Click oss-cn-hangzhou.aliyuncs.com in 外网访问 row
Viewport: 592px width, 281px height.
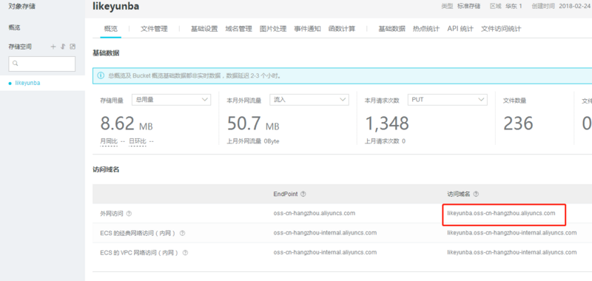pos(314,213)
